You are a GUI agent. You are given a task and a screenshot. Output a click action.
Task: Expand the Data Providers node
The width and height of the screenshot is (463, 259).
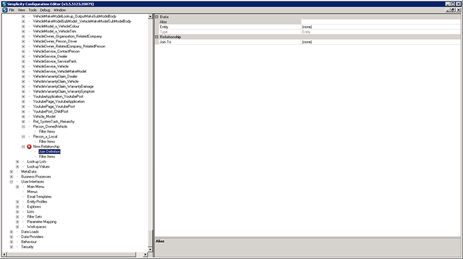point(11,236)
